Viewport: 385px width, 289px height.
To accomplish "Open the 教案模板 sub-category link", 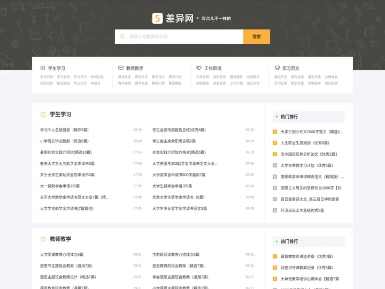I will 175,83.
